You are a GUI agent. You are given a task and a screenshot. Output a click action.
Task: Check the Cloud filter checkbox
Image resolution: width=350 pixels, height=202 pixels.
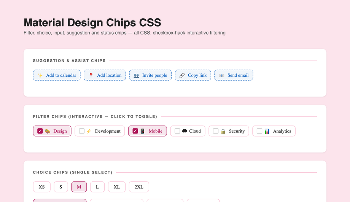click(x=177, y=131)
